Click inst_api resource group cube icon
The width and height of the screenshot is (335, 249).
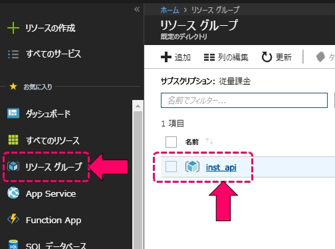192,167
